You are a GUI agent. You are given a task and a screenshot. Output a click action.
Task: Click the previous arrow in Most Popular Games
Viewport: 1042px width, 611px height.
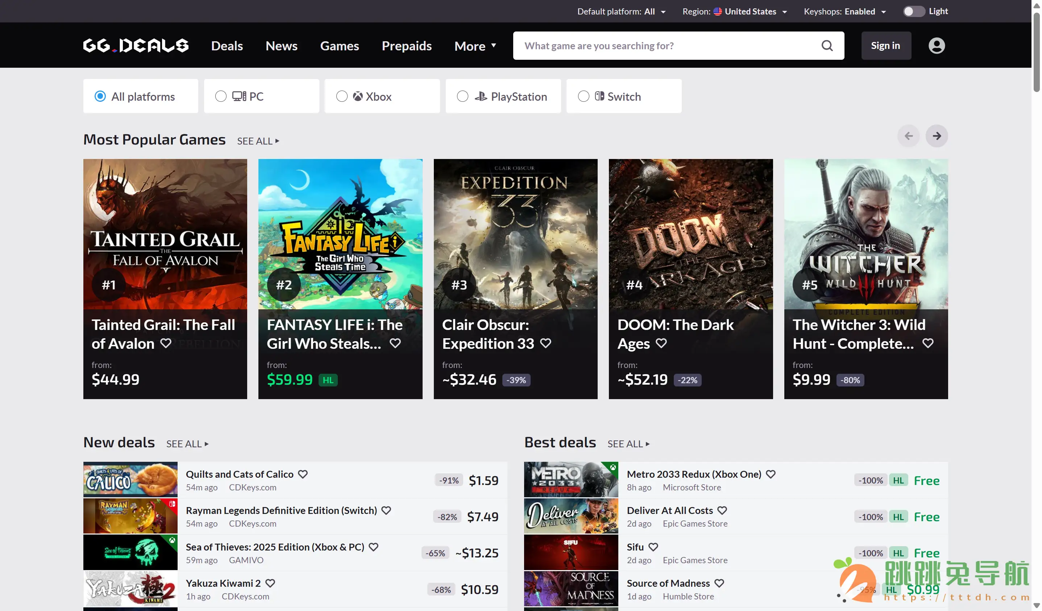[x=908, y=136]
